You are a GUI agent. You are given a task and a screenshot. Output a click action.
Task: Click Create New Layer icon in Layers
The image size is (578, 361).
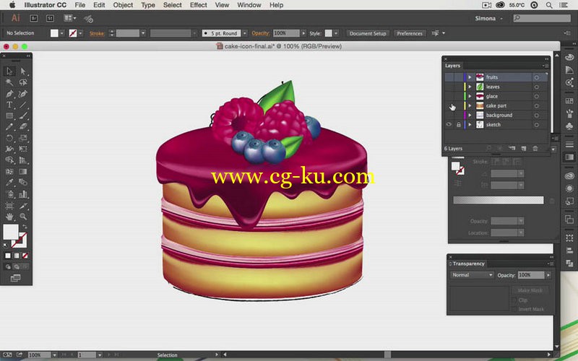[x=524, y=149]
